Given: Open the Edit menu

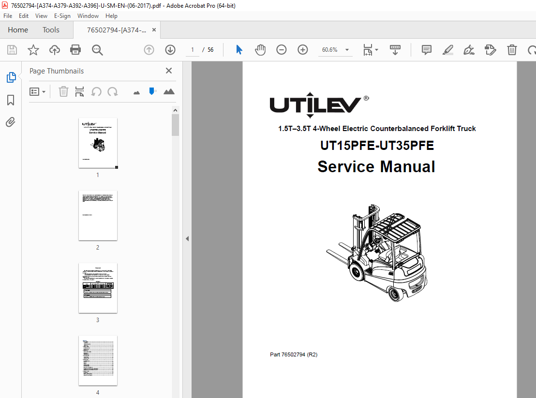Looking at the screenshot, I should (24, 15).
